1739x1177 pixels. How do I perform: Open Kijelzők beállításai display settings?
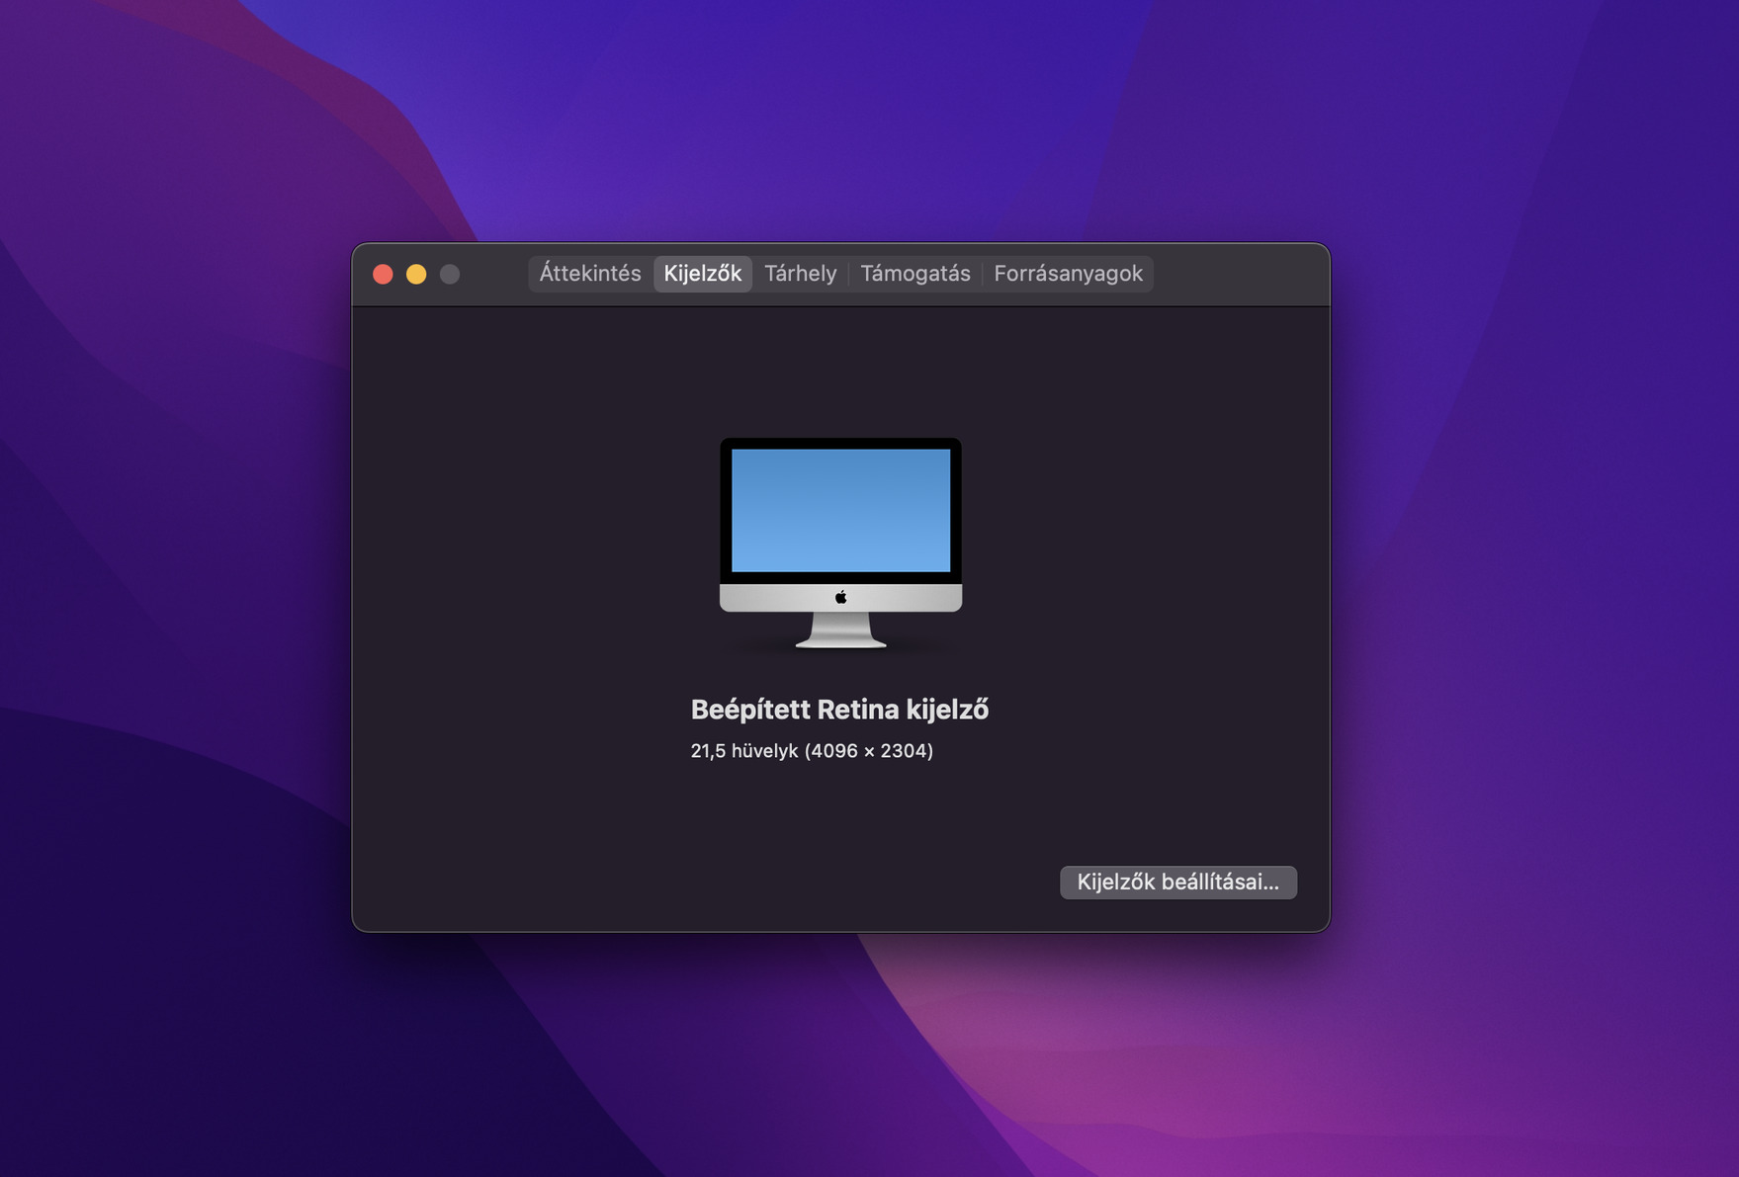(1178, 883)
